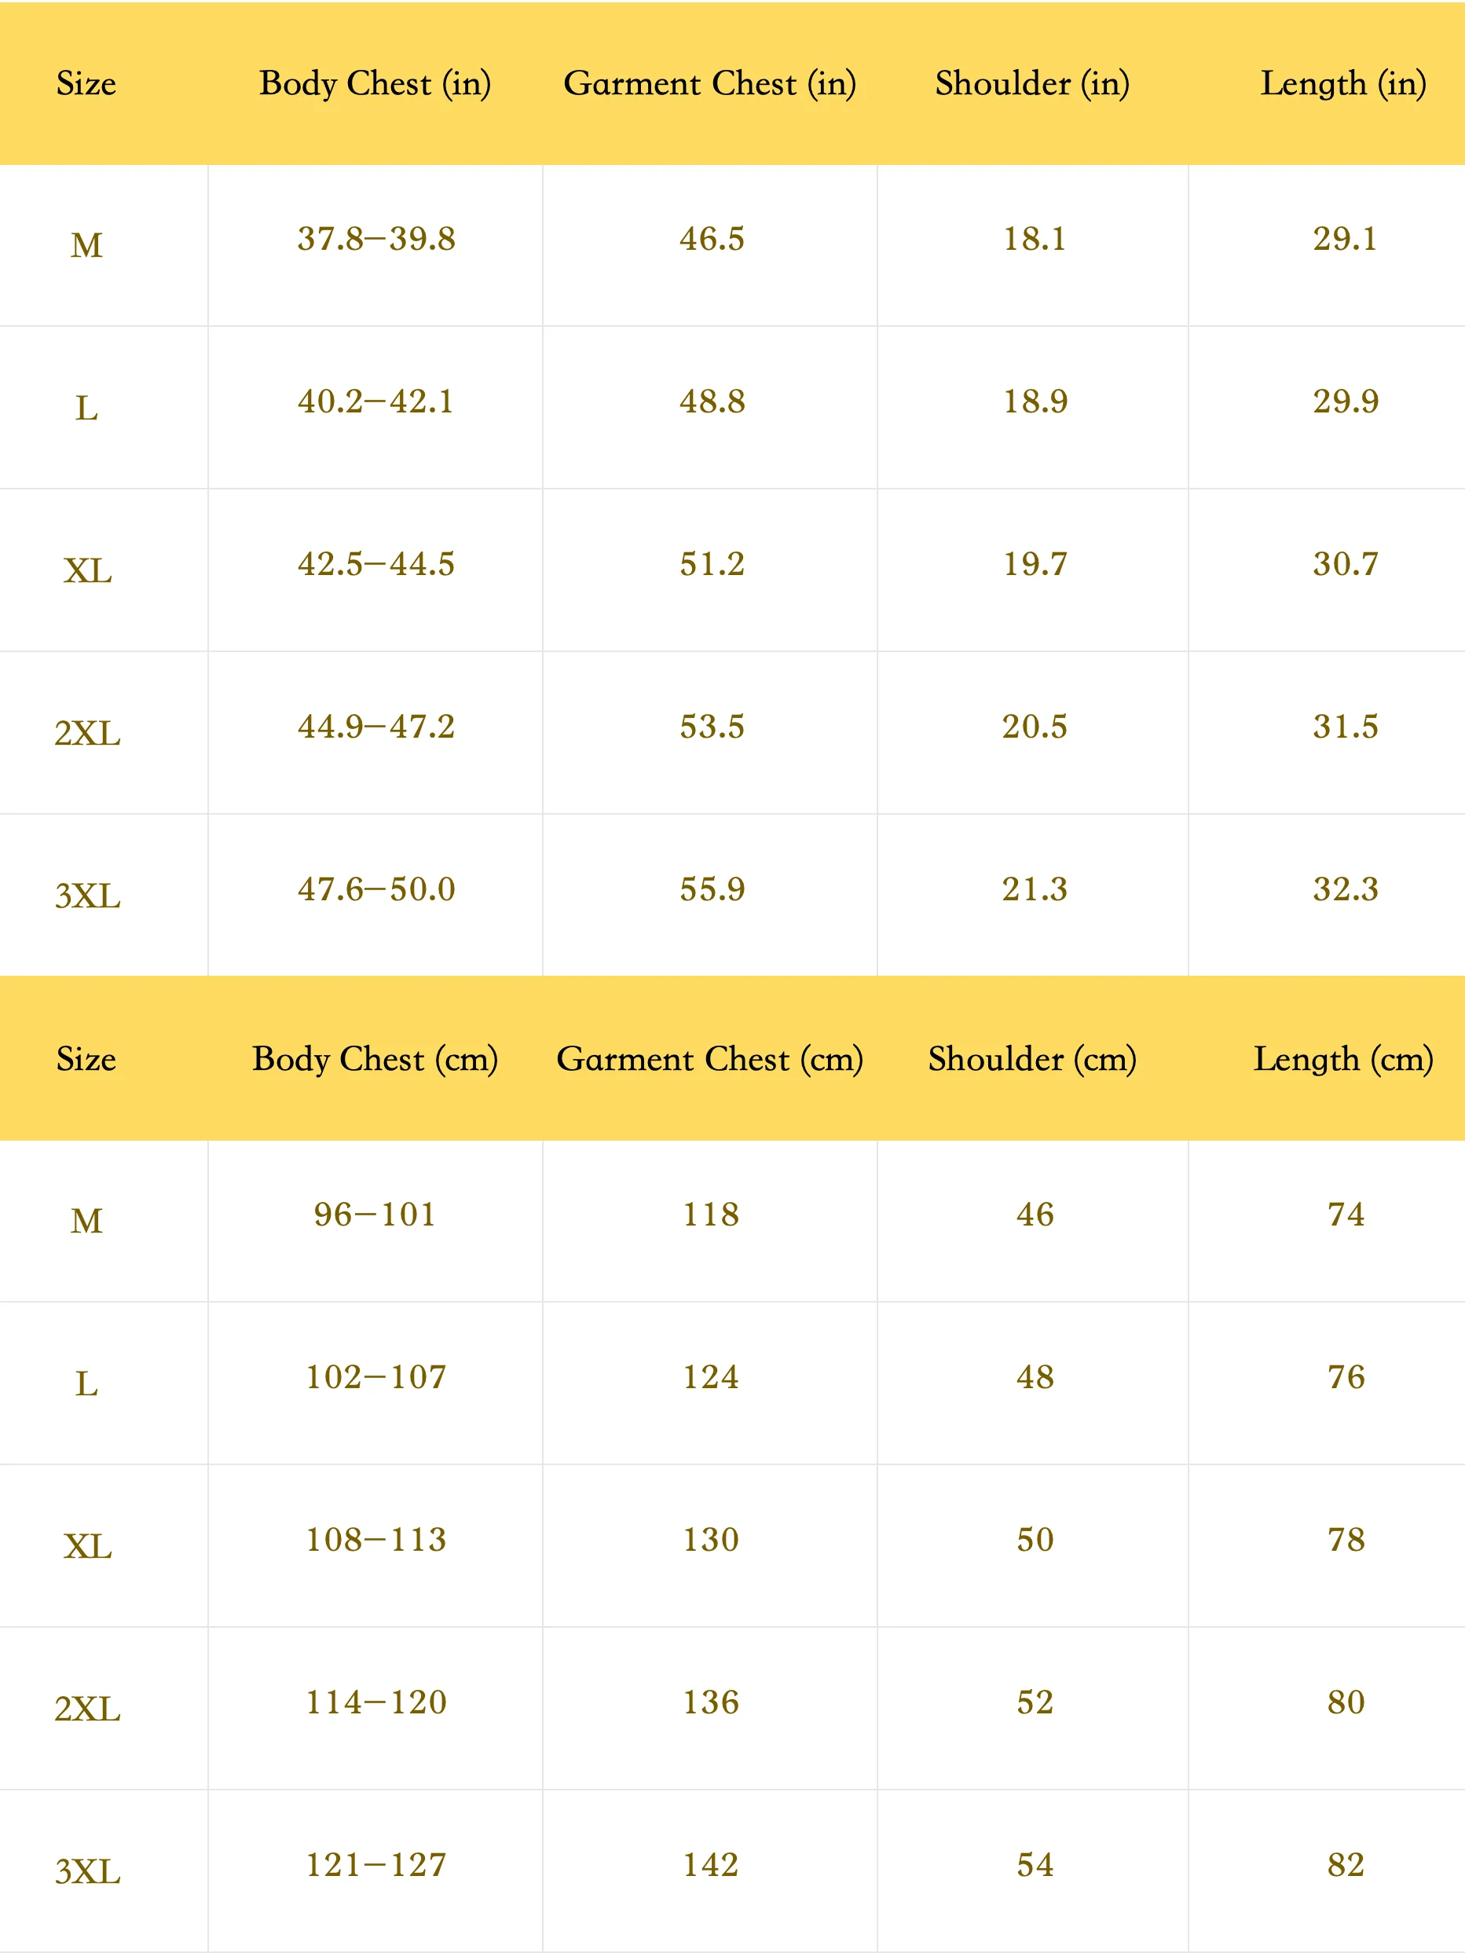Click the 142 garment chest cell
Screen dimensions: 1465x1953
[711, 1865]
